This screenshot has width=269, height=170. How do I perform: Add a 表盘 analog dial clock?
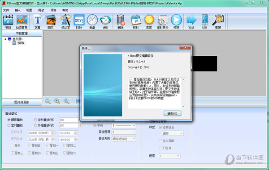(x=92, y=22)
